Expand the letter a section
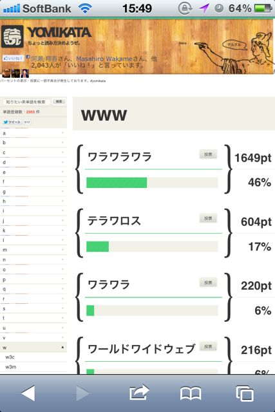 click(33, 133)
